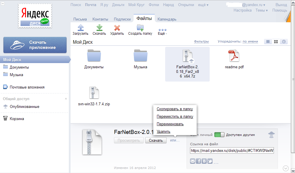Toggle file public access switch
Screen dimensions: 295x173
[x=219, y=135]
